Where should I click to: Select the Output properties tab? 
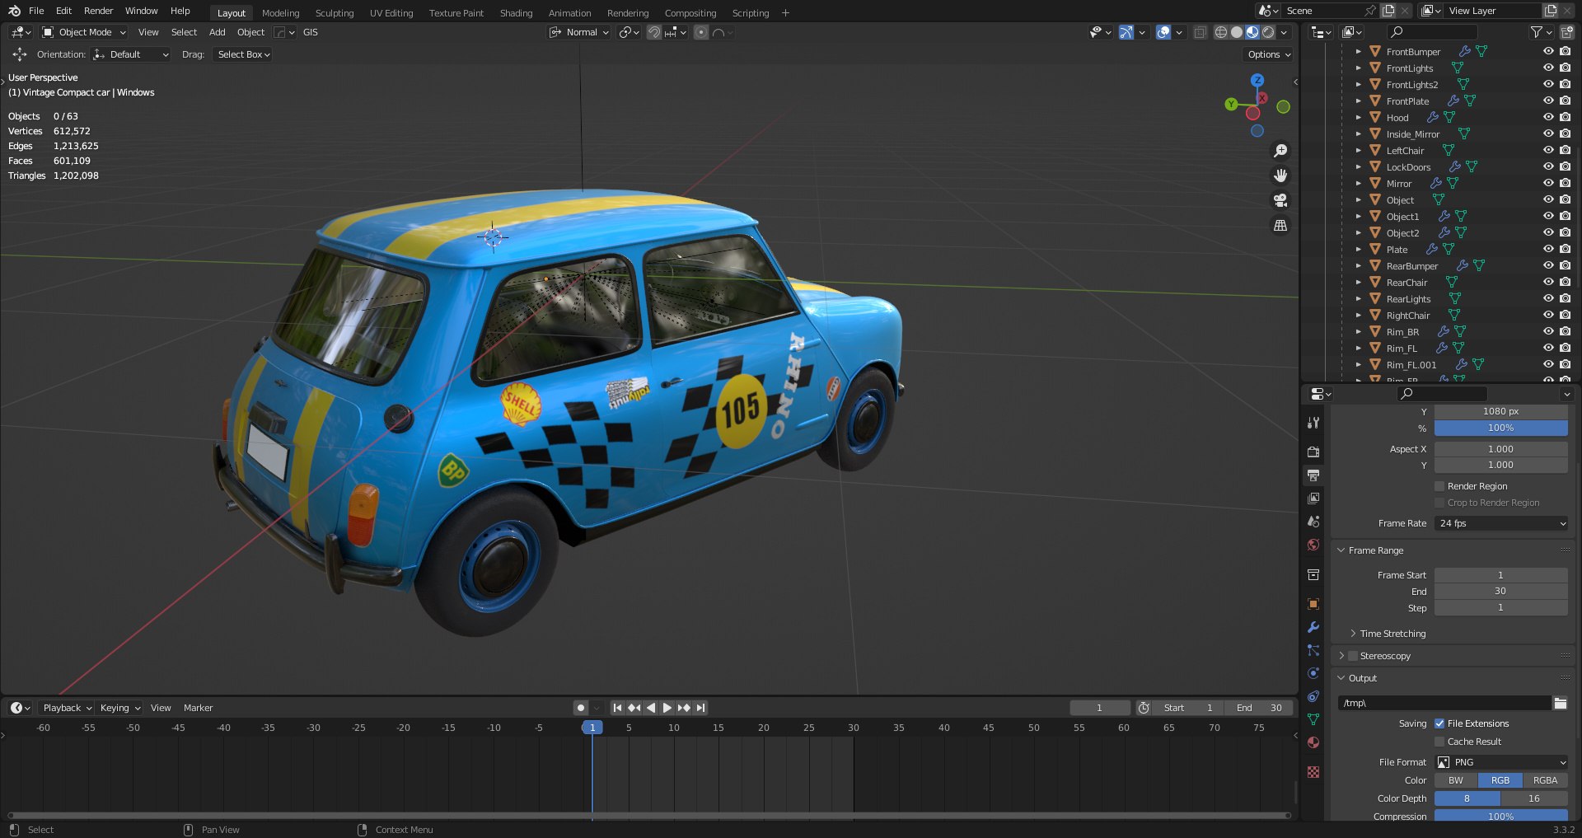coord(1313,475)
